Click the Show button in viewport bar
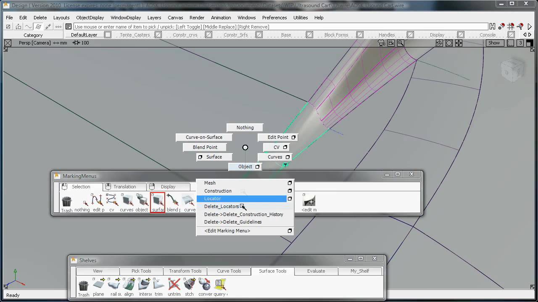 (x=494, y=43)
